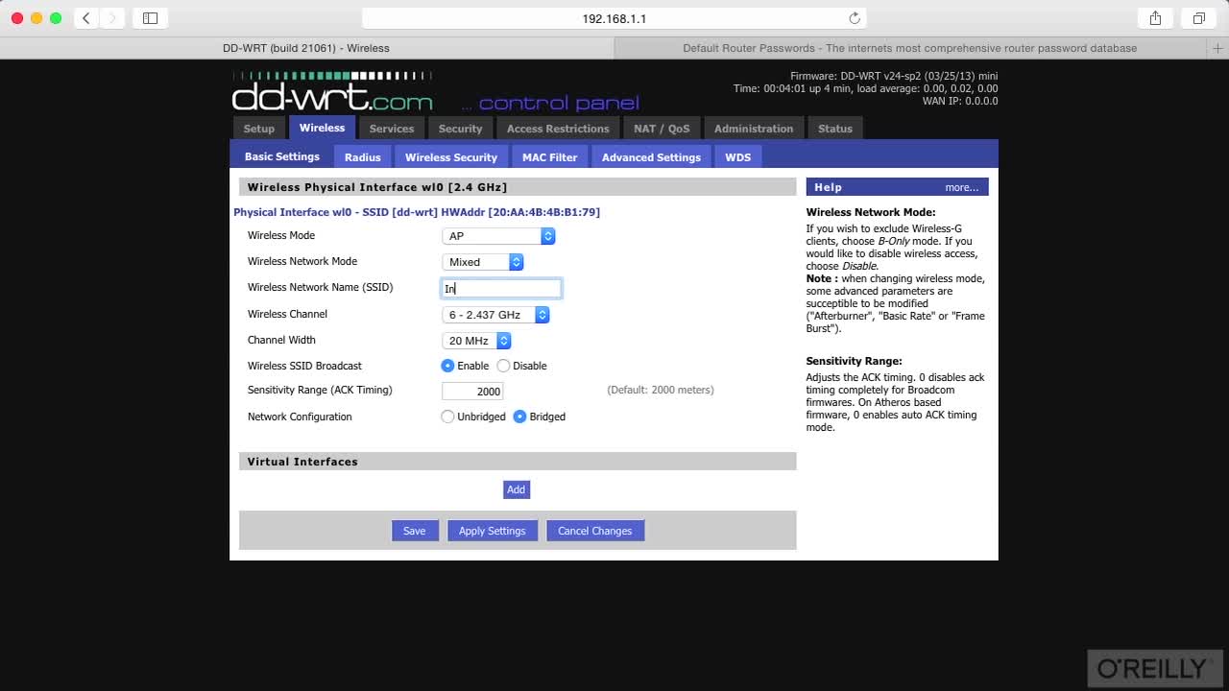Open the Administration tab
The height and width of the screenshot is (691, 1229).
tap(754, 129)
